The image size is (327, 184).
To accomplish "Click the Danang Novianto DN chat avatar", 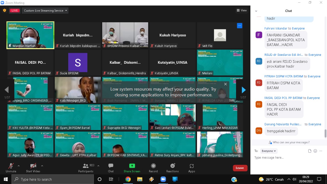I will 259,131.
